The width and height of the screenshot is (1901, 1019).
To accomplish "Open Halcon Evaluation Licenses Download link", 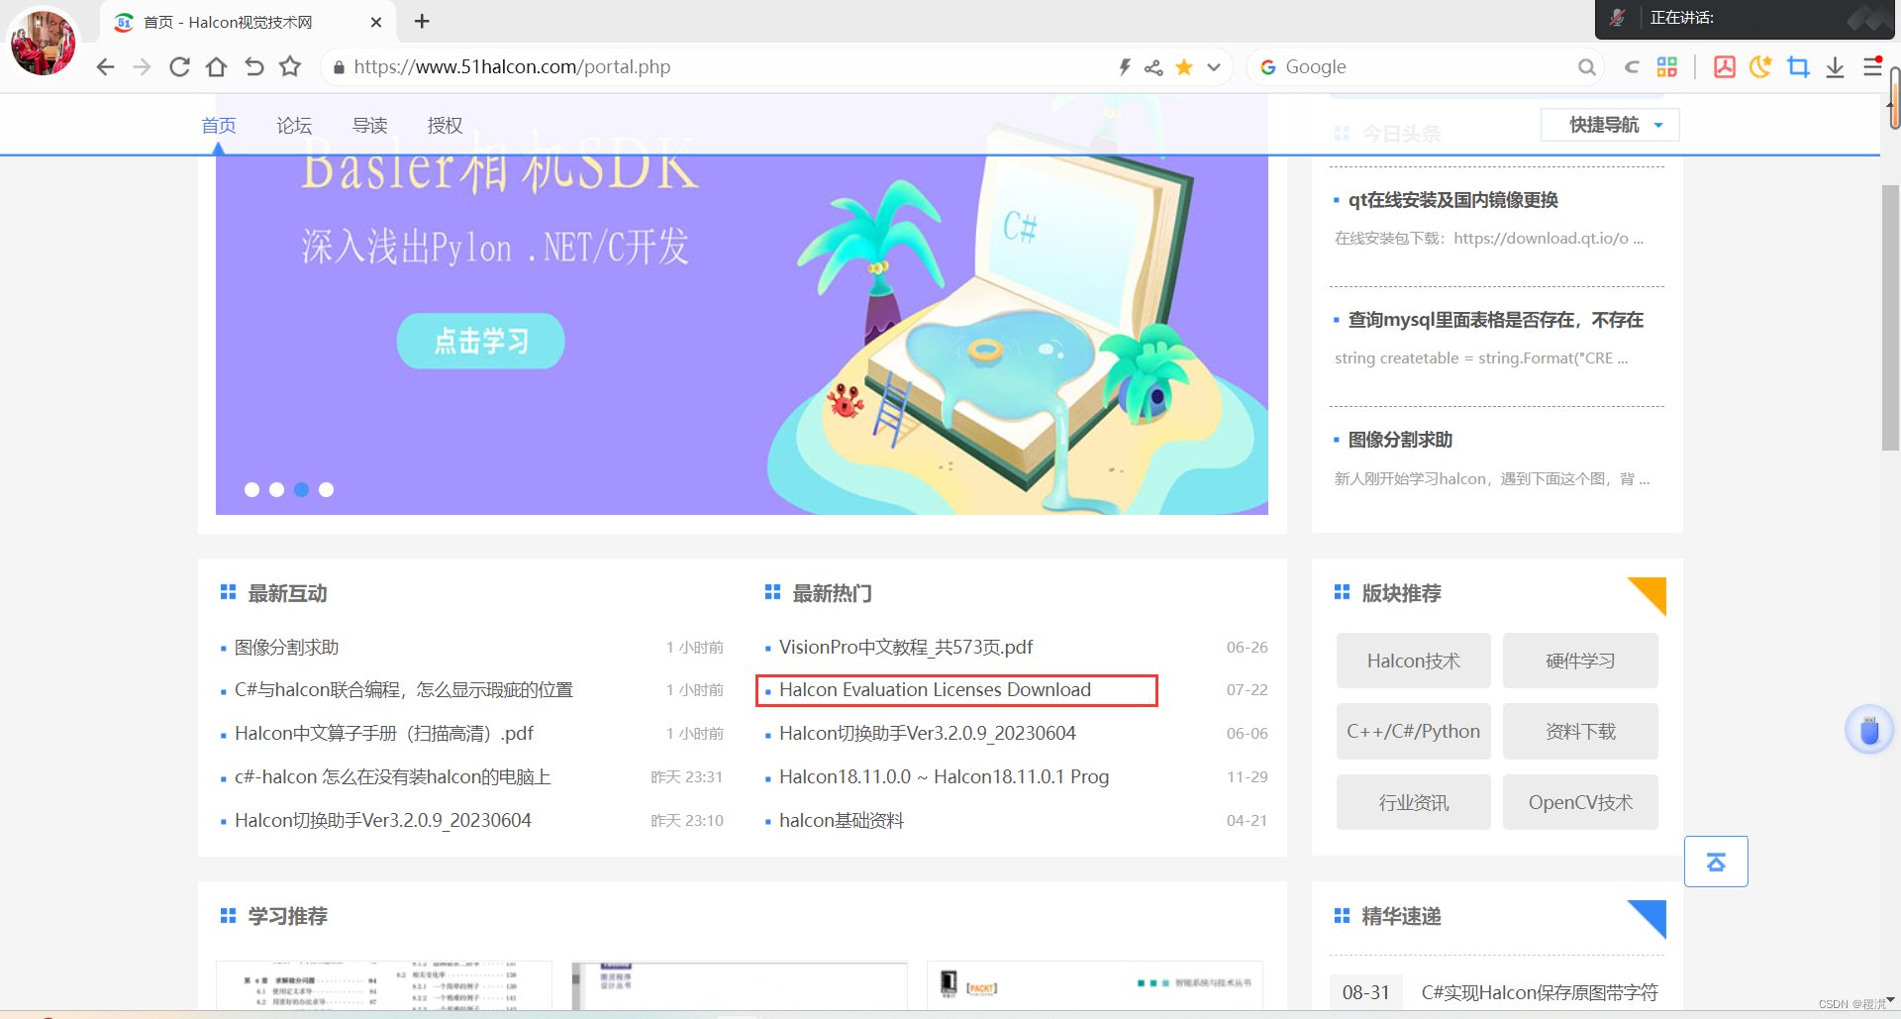I will [x=935, y=690].
